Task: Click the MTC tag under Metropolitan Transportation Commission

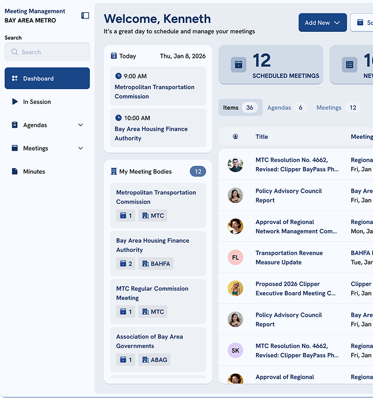Action: (153, 216)
